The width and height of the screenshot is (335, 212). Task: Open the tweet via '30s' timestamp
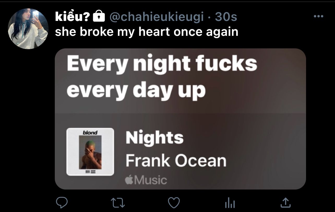tap(226, 17)
